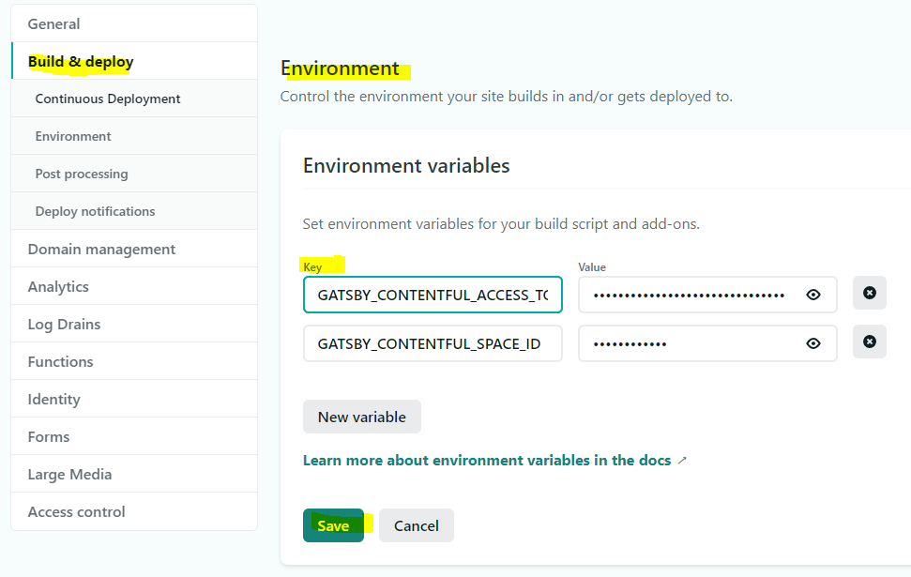Open Domain management settings
The width and height of the screenshot is (911, 577).
tap(134, 249)
